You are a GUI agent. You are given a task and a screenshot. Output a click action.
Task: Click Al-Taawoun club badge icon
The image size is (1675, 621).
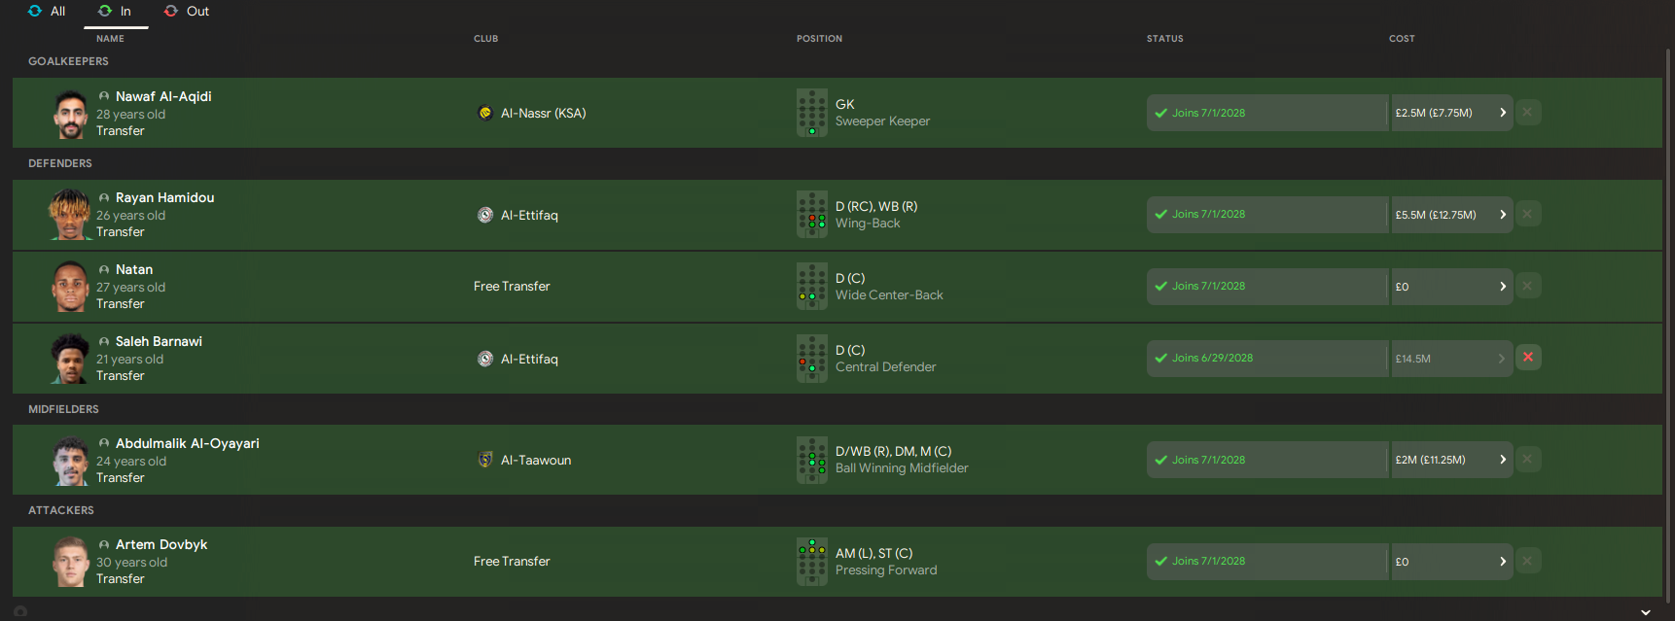coord(485,460)
